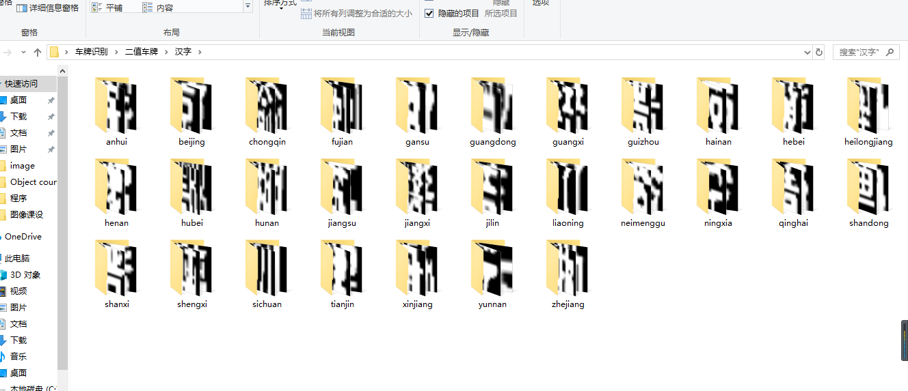Screen dimensions: 908x391
Task: Open the 排序方式 sort dropdown
Action: coord(280,4)
